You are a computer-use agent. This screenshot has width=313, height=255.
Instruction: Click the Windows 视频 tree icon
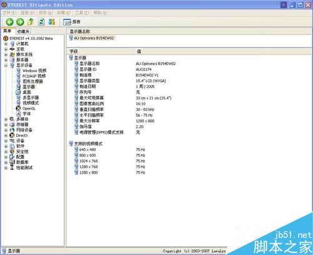point(19,71)
